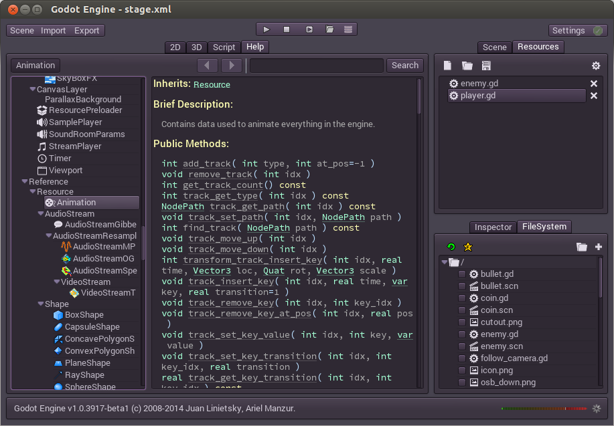Close the player.gd resource
614x426 pixels.
click(594, 96)
